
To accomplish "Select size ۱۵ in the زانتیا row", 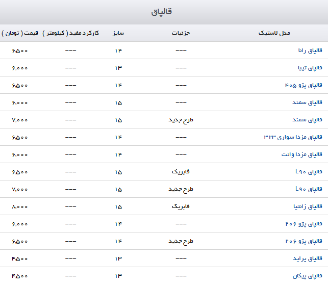I will (x=118, y=207).
